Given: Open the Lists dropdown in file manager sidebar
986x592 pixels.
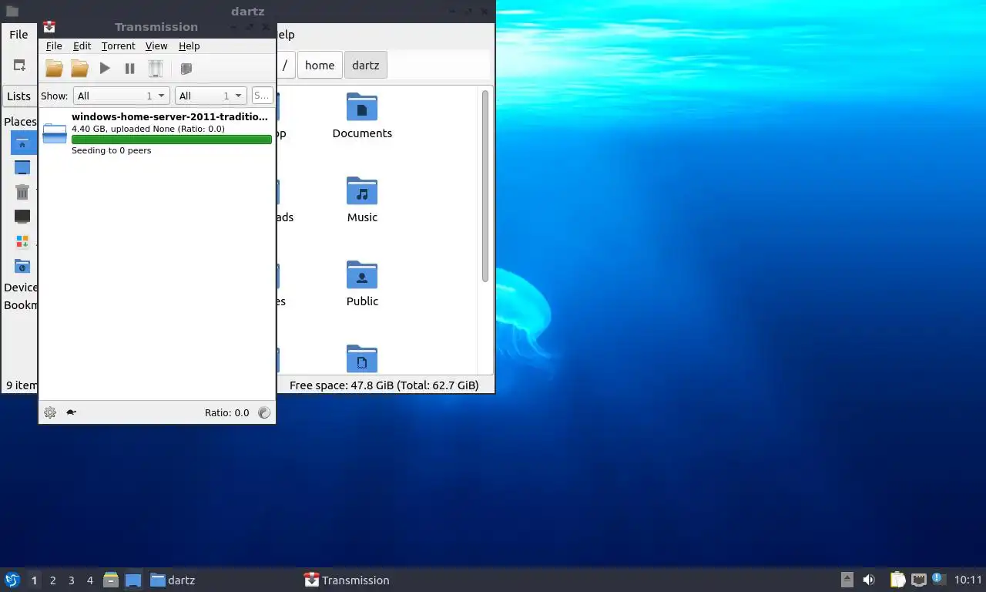Looking at the screenshot, I should (x=19, y=96).
